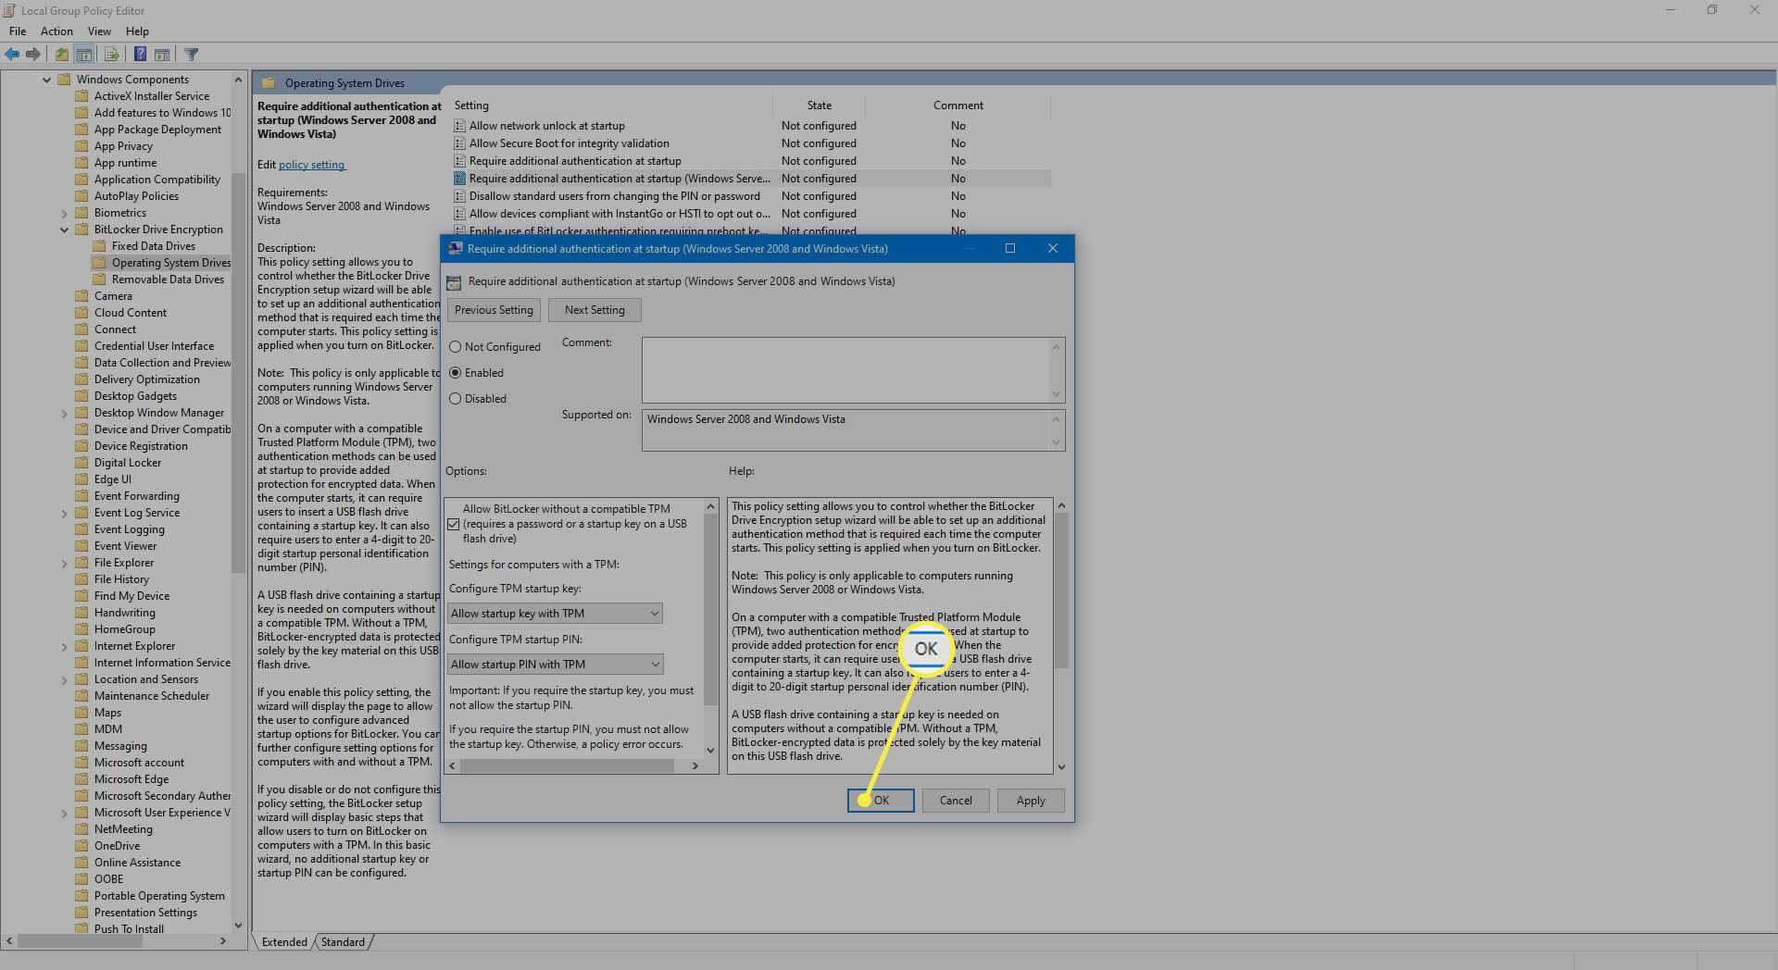
Task: Expand the Internet Explorer tree node
Action: [64, 646]
